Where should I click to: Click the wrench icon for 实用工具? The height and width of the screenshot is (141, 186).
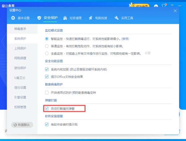click(117, 18)
